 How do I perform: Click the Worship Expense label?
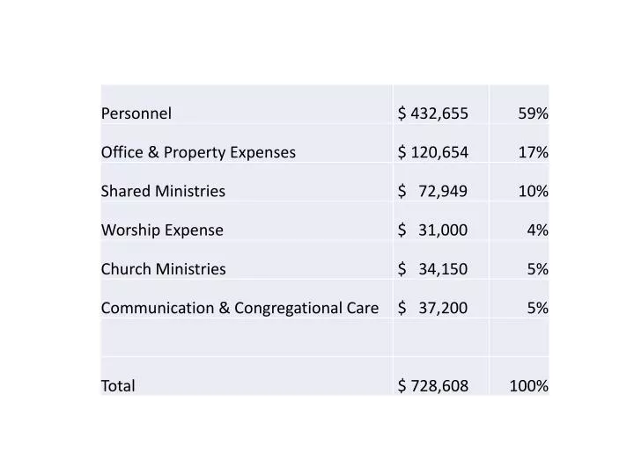click(162, 230)
